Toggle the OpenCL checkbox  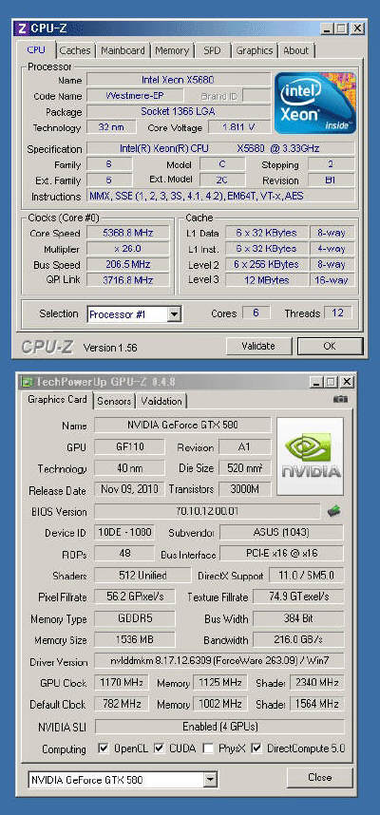[104, 749]
